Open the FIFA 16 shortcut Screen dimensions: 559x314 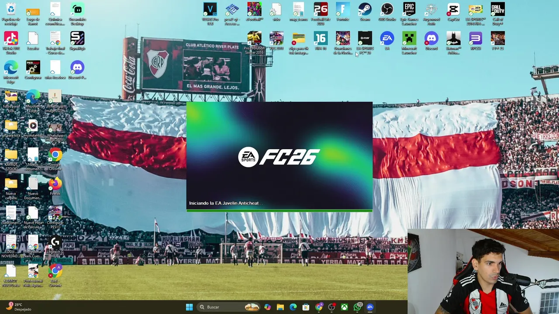321,41
